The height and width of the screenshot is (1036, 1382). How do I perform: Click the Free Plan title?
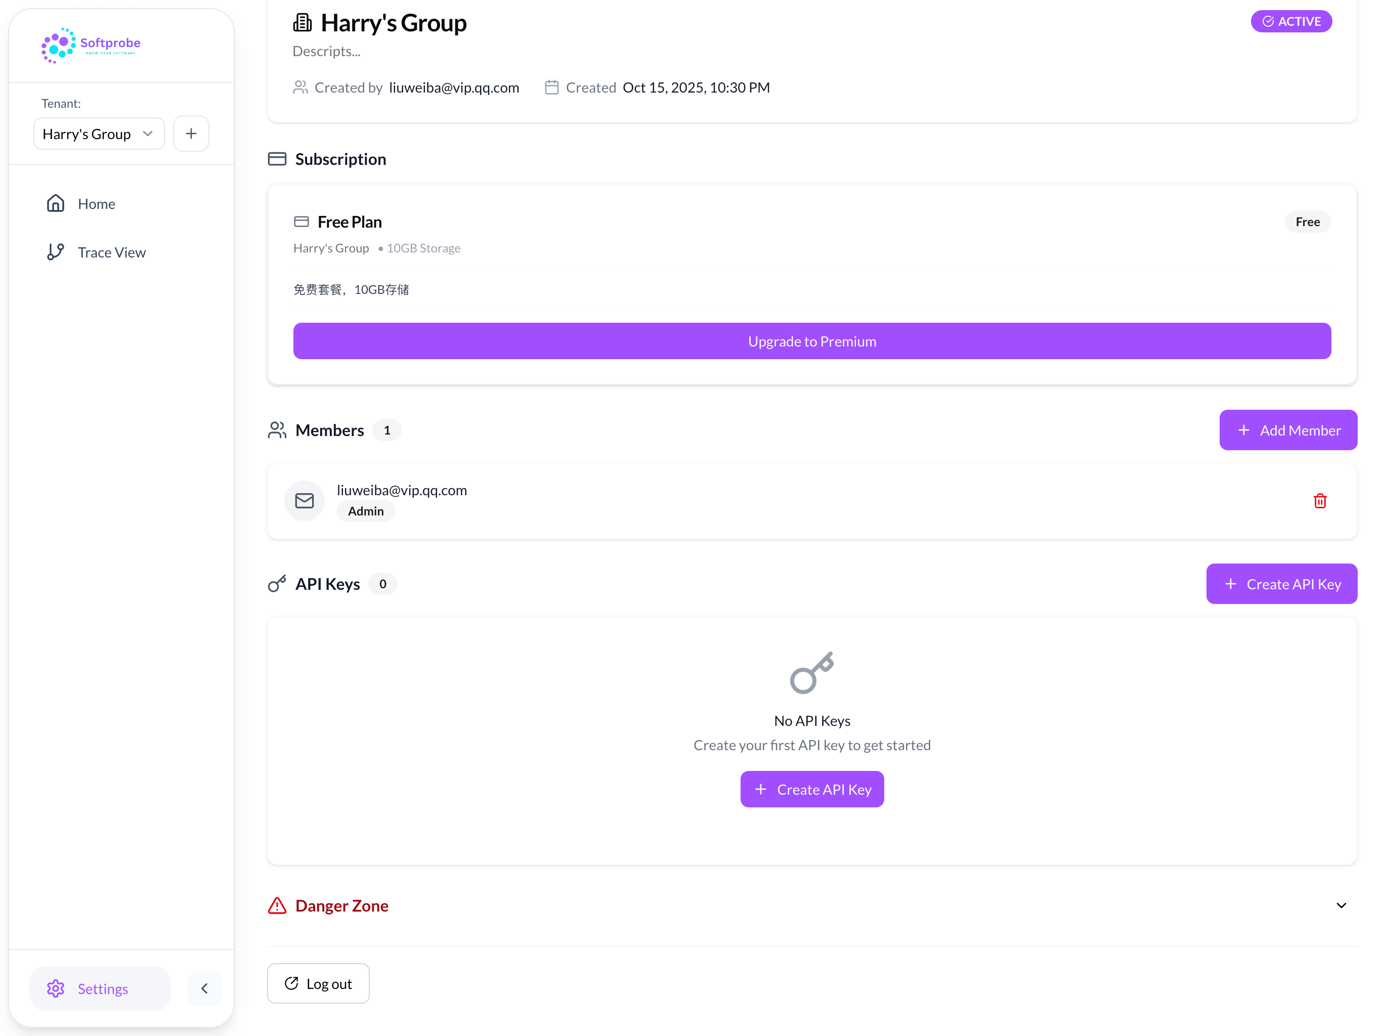tap(349, 222)
